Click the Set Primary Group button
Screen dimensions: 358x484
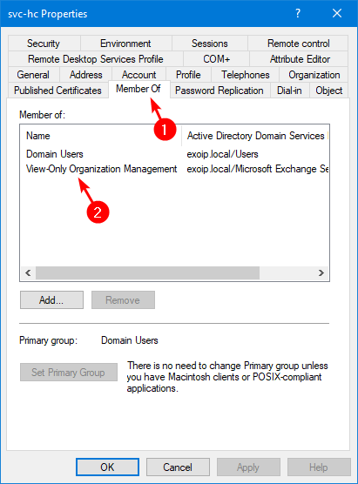pyautogui.click(x=69, y=372)
